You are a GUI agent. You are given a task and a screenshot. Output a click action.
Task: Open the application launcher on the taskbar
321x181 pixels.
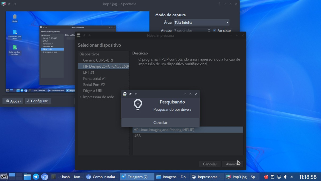pos(4,176)
